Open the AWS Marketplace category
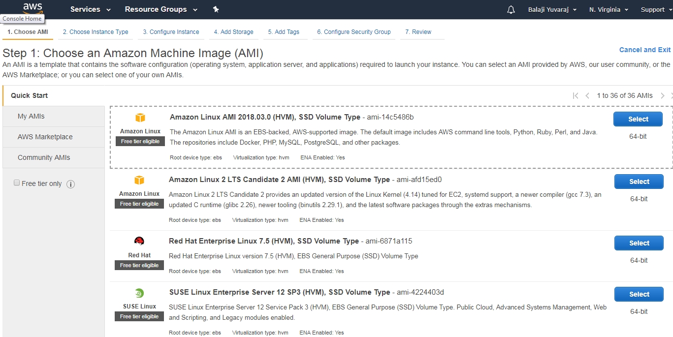This screenshot has width=673, height=337. pos(45,137)
